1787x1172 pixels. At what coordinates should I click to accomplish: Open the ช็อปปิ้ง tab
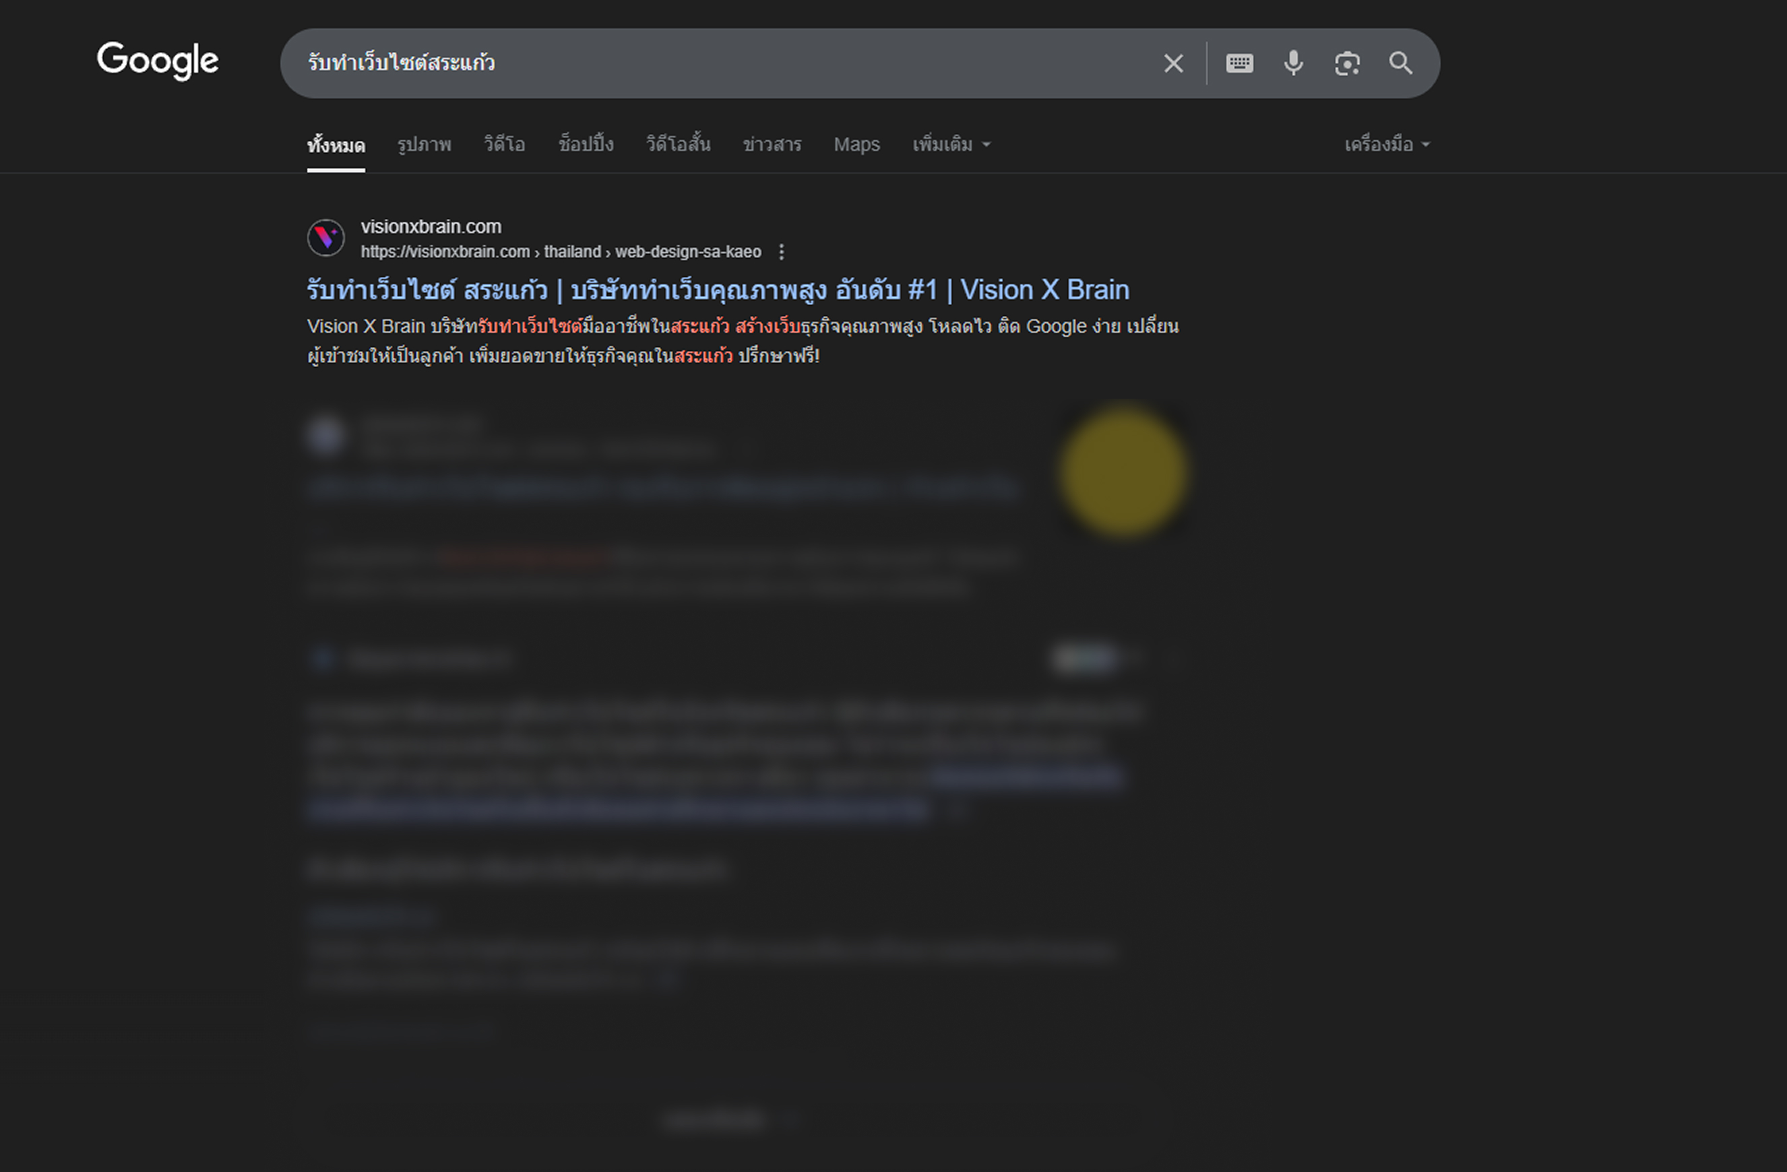click(586, 145)
